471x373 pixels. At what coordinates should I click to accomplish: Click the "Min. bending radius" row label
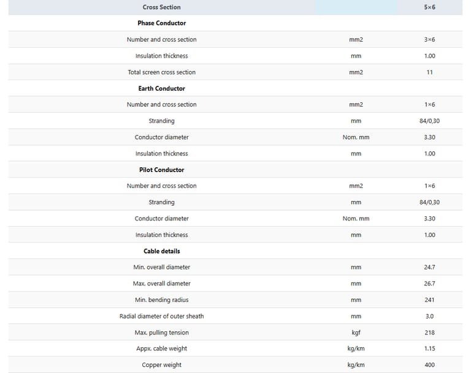coord(161,300)
